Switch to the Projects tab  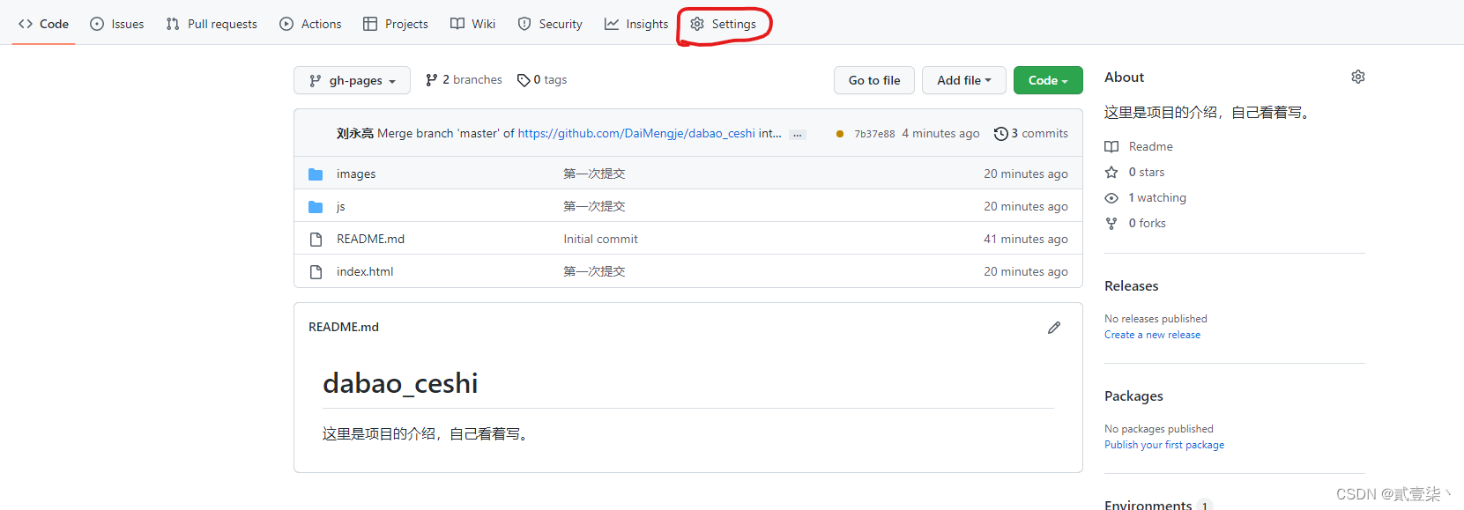pos(396,24)
